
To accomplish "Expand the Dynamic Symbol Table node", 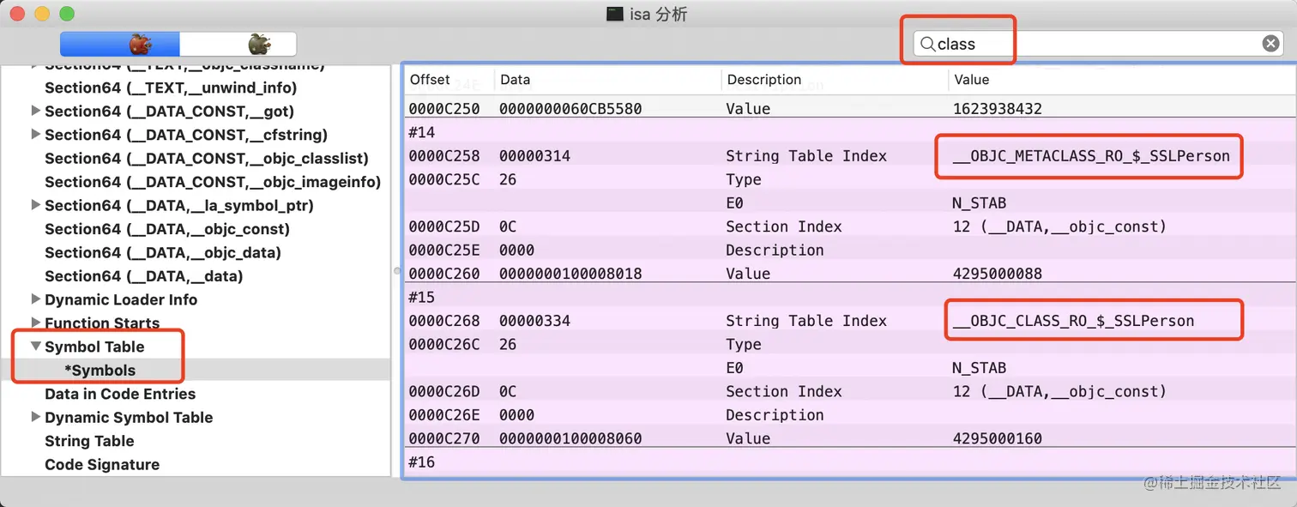I will (x=35, y=417).
